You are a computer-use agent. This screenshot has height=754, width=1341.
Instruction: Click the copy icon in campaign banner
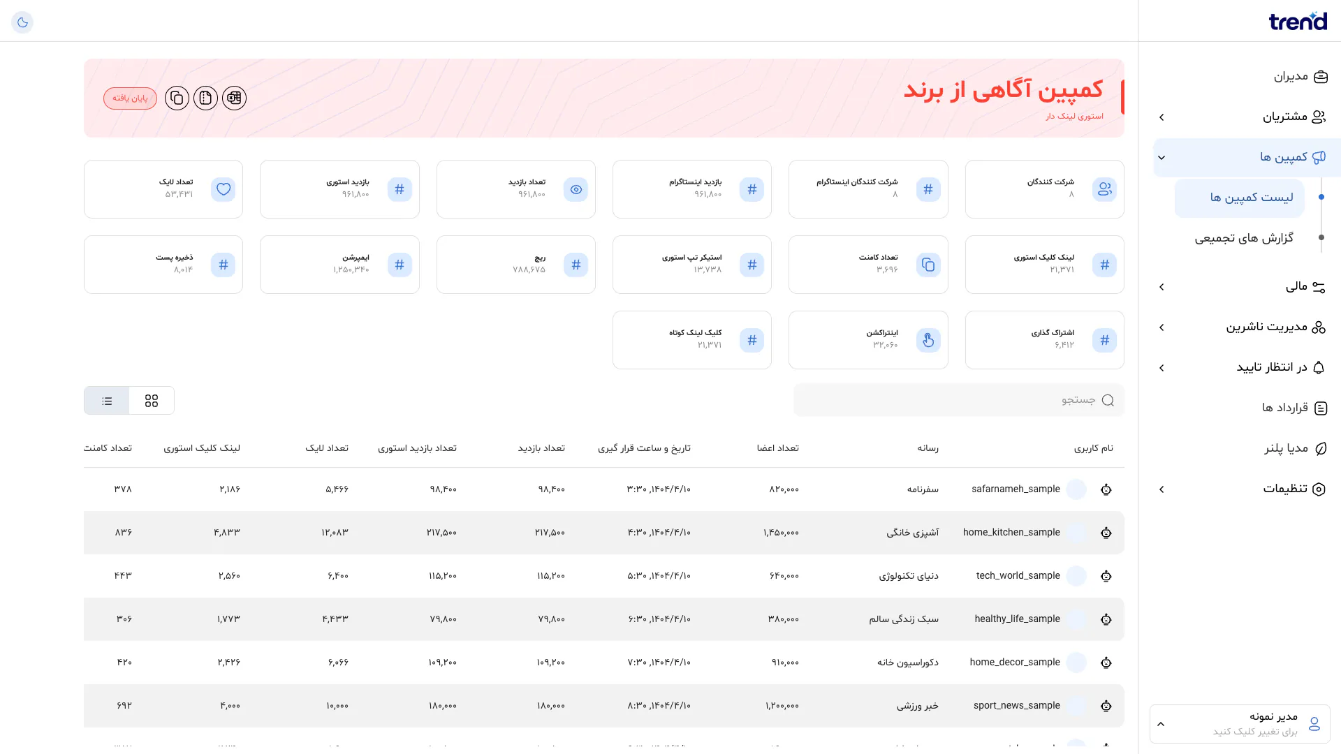click(x=177, y=98)
